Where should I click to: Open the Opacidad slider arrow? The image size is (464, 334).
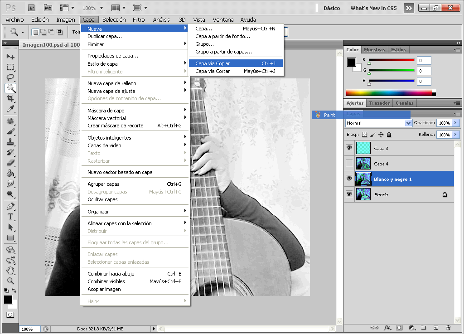coord(455,123)
